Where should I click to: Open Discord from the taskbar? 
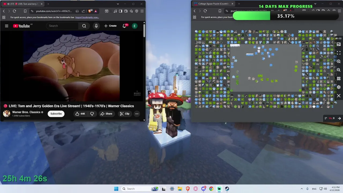click(x=204, y=189)
